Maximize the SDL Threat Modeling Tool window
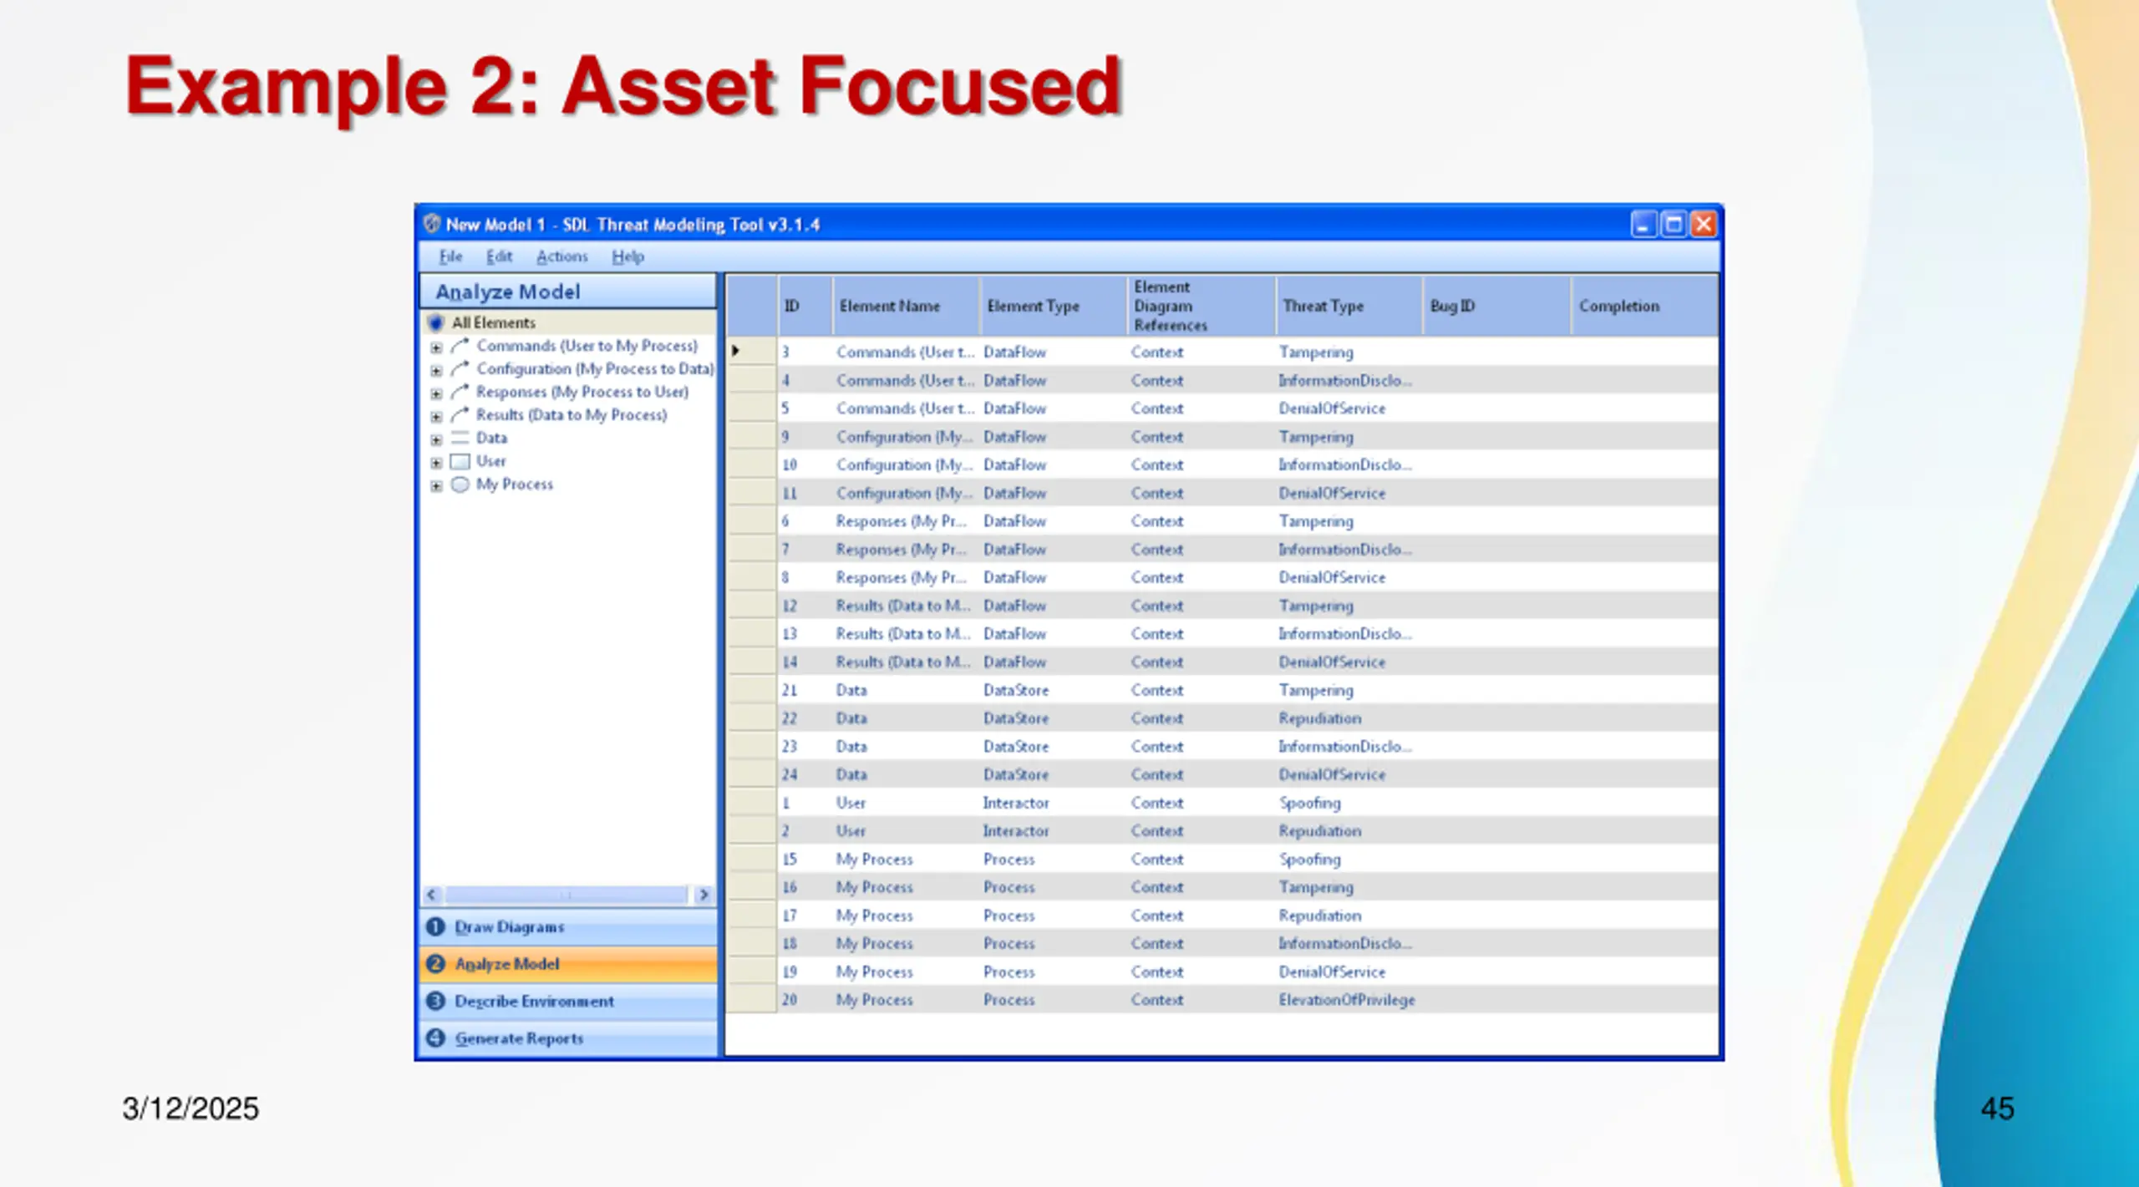The image size is (2139, 1187). (x=1674, y=224)
